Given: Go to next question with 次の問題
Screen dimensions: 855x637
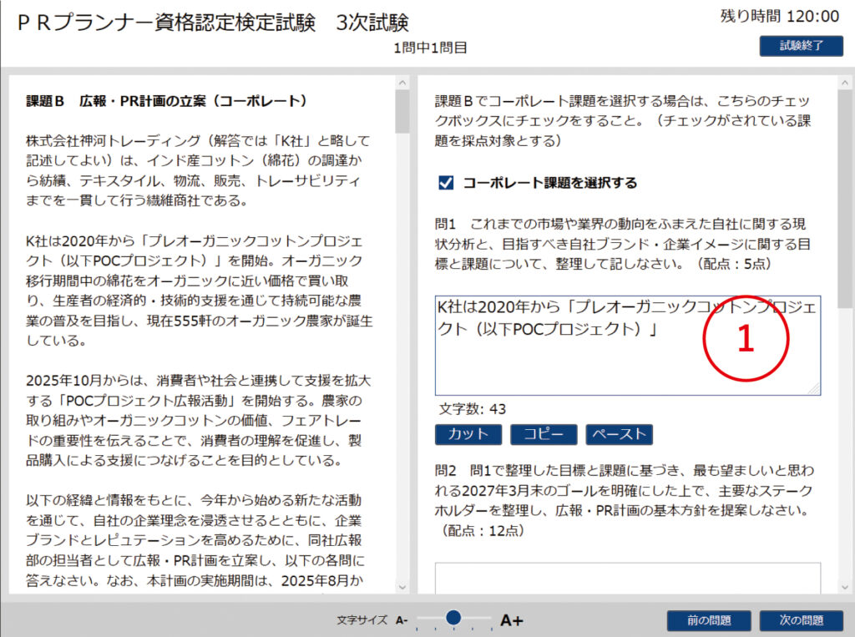Looking at the screenshot, I should point(801,620).
